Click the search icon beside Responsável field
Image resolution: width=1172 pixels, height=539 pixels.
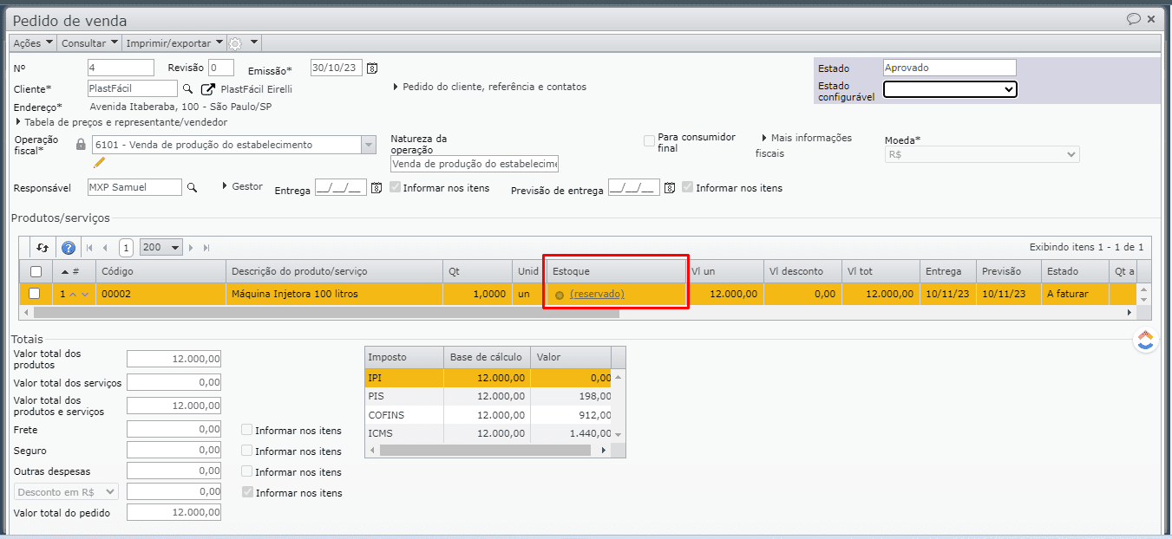point(193,187)
